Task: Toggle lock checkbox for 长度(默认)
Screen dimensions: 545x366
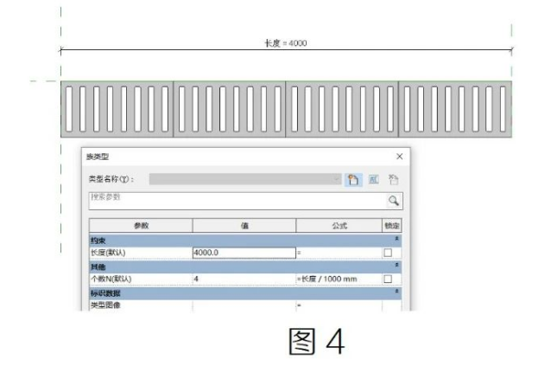Action: 388,253
